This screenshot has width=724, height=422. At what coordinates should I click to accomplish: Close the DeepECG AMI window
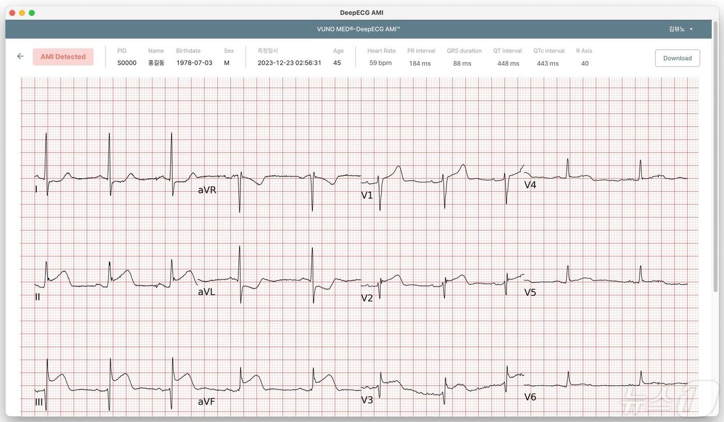(12, 13)
